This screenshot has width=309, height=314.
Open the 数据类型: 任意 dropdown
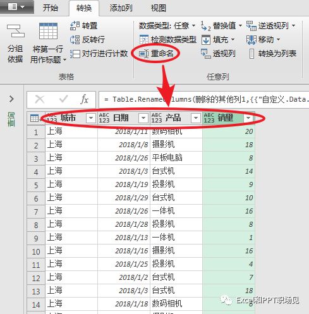point(167,26)
